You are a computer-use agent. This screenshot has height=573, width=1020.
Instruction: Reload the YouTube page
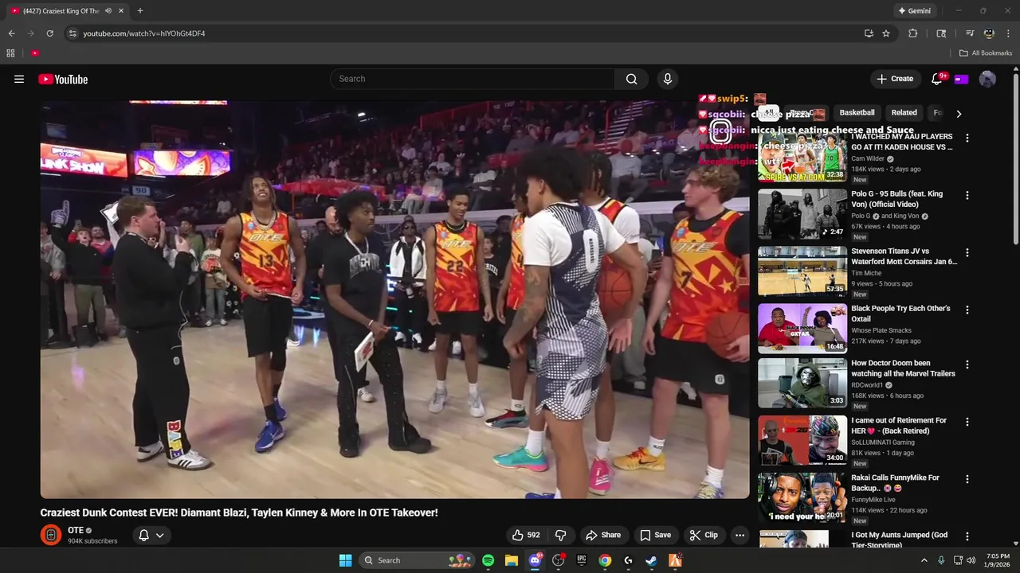tap(49, 33)
